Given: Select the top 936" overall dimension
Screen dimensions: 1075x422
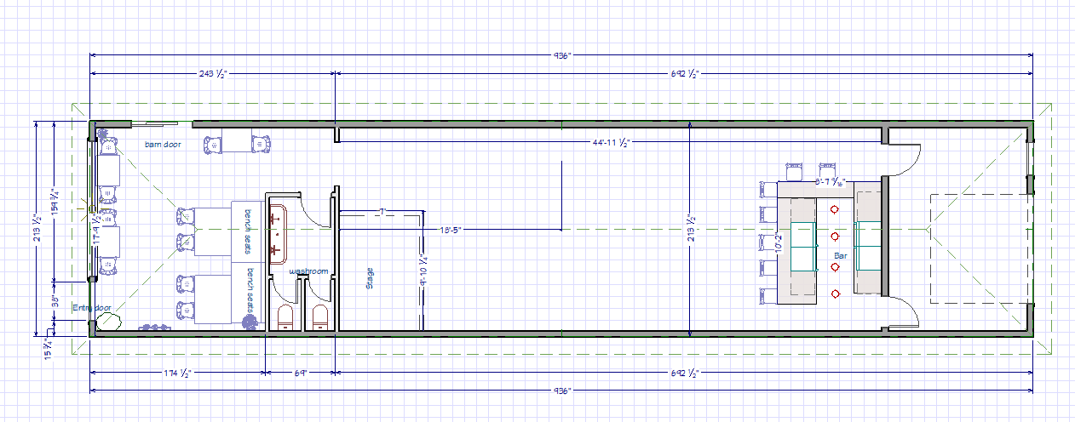Looking at the screenshot, I should 560,55.
